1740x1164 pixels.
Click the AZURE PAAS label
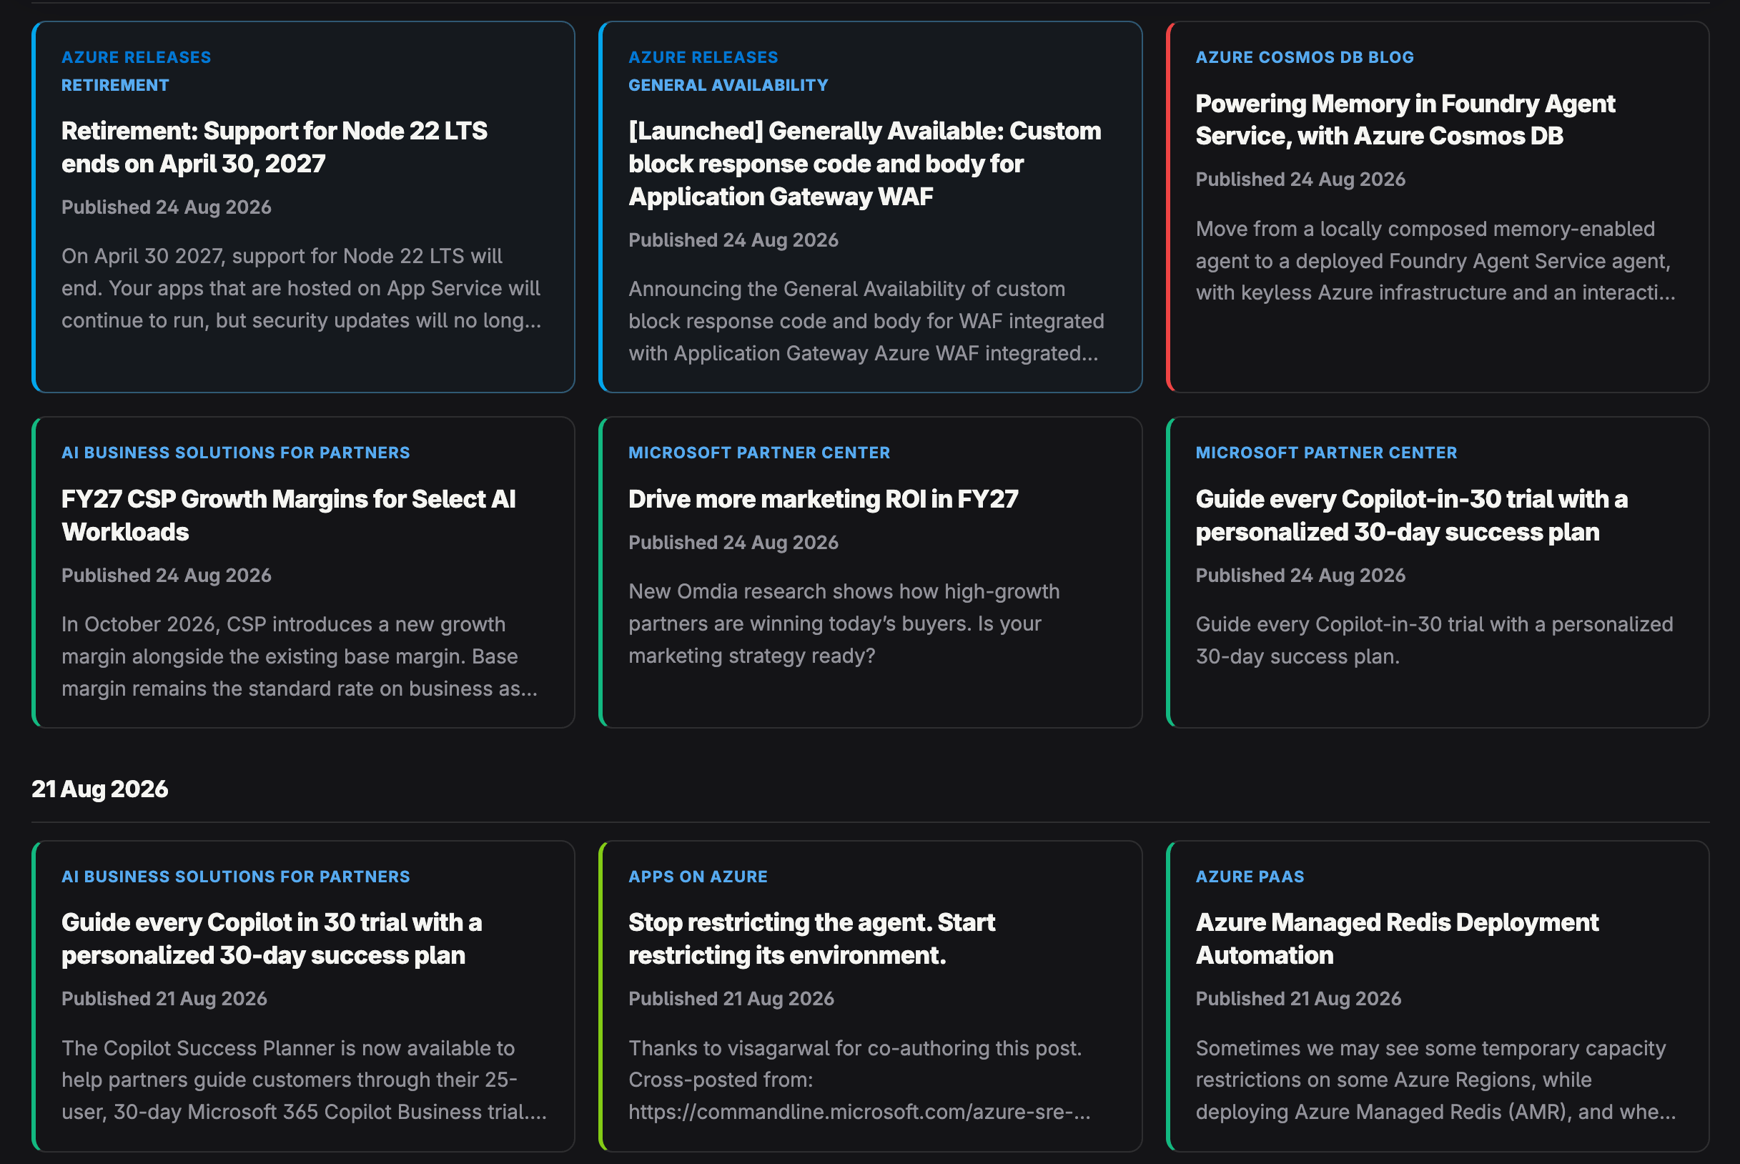[1250, 877]
